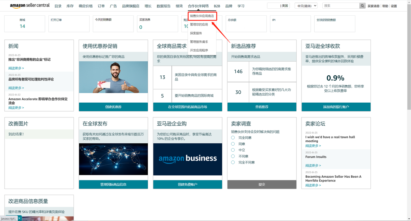Select the 探索服务 menu entry
Image resolution: width=411 pixels, height=221 pixels.
pyautogui.click(x=196, y=33)
